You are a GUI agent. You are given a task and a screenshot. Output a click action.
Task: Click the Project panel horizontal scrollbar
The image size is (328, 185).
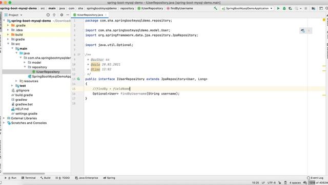click(24, 174)
